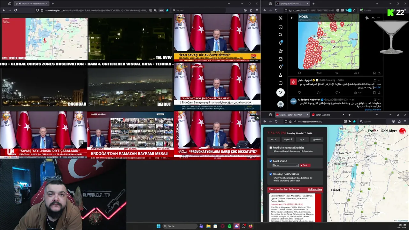The image size is (409, 230).
Task: Open hamburger menu in Multi TV browser
Action: (257, 10)
